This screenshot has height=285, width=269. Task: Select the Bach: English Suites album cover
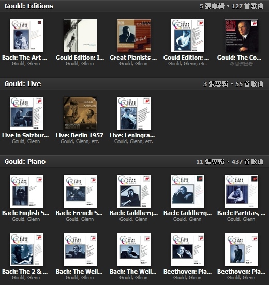click(26, 191)
